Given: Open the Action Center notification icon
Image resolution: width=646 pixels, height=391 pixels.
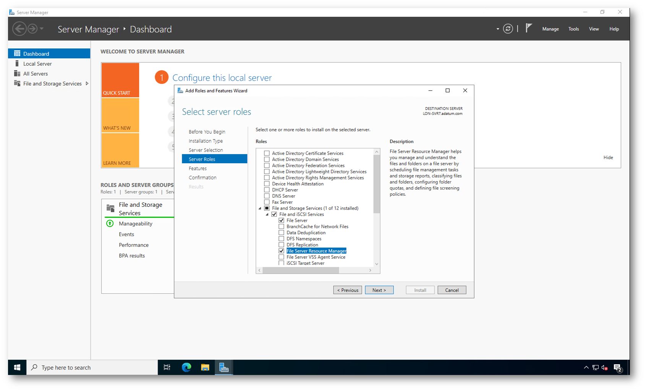Looking at the screenshot, I should tap(618, 368).
